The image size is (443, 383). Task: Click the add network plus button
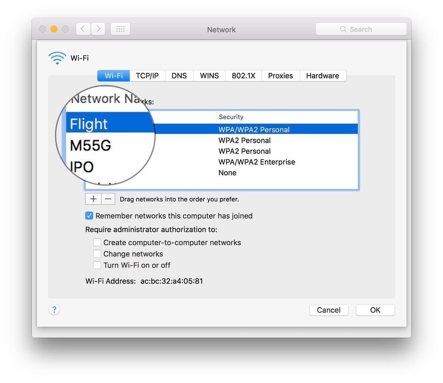93,199
